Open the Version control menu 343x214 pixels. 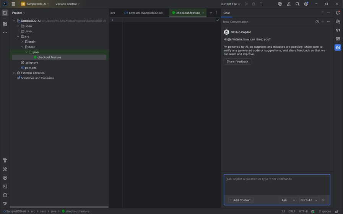tap(68, 4)
